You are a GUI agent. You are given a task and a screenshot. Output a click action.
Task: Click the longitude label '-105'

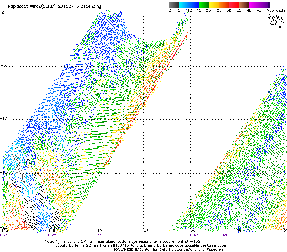(x=143, y=231)
